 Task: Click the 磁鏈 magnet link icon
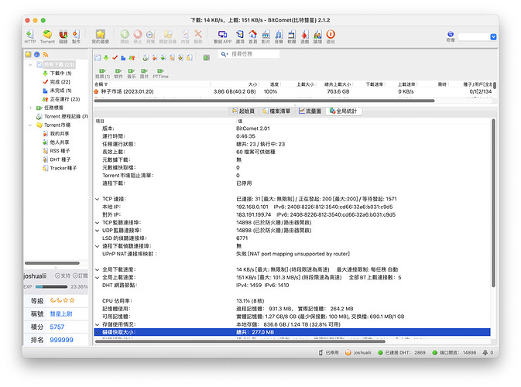(x=63, y=36)
